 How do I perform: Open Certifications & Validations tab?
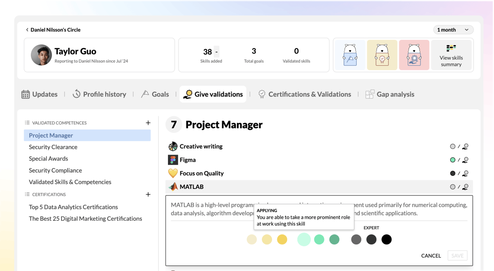pos(305,94)
